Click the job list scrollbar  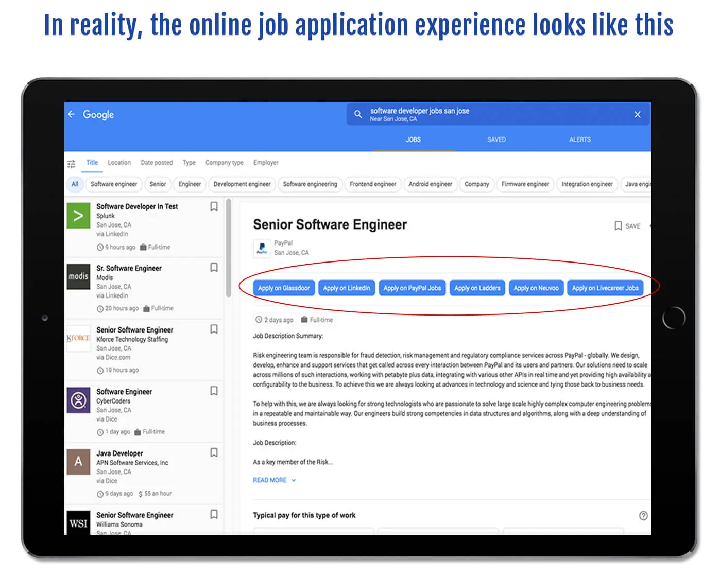point(228,248)
